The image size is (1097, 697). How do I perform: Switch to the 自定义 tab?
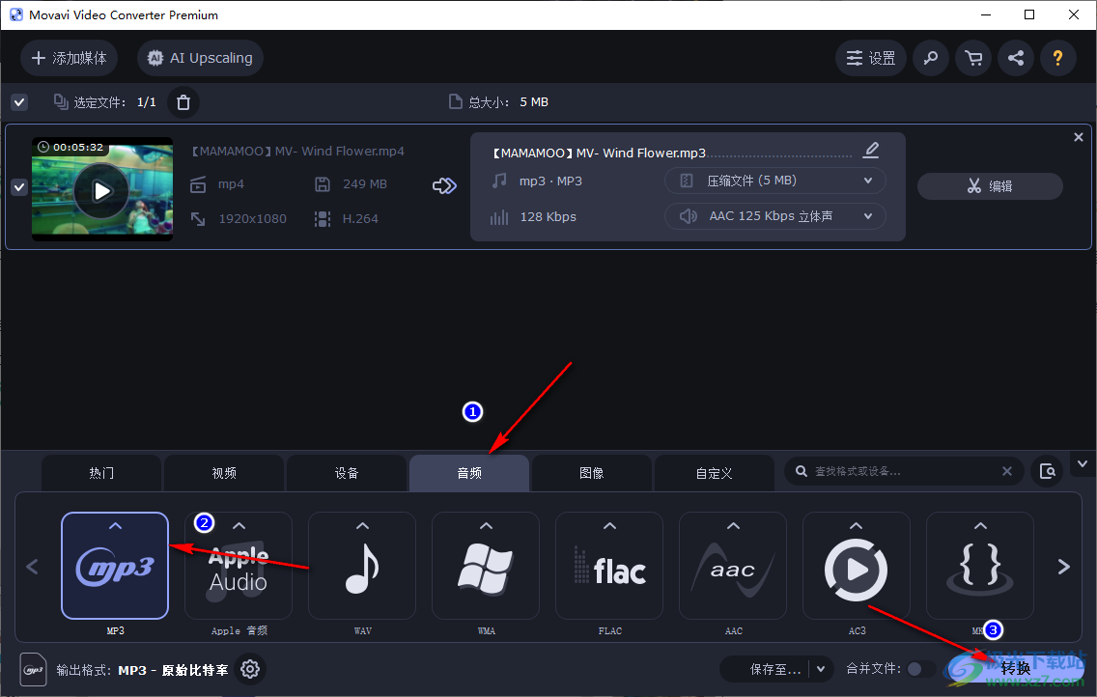click(715, 473)
